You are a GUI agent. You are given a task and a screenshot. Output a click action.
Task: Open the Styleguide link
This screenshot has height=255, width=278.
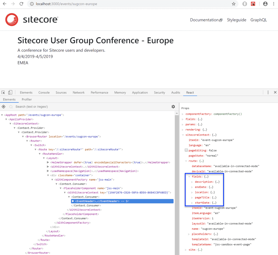tap(237, 20)
